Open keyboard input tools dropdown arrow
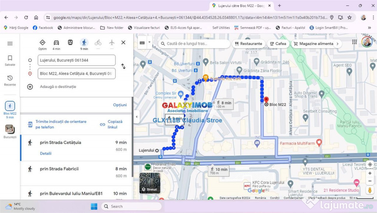377x213 pixels. [x=149, y=43]
